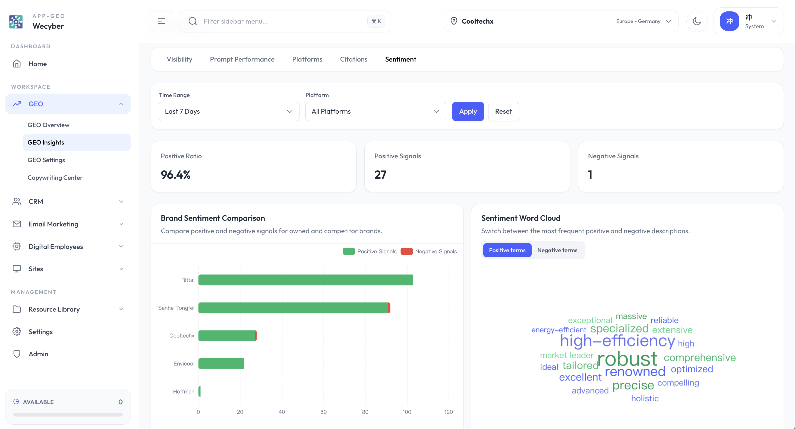This screenshot has width=795, height=429.
Task: Open the All Platforms dropdown
Action: (x=376, y=111)
